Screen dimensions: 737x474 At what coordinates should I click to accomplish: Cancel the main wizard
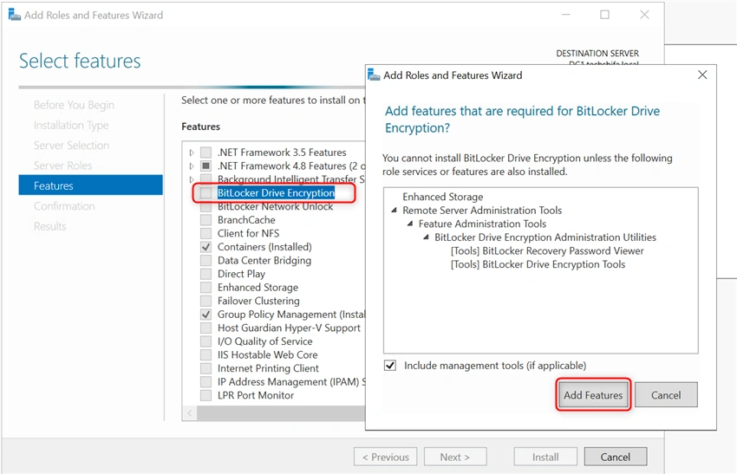coord(616,457)
